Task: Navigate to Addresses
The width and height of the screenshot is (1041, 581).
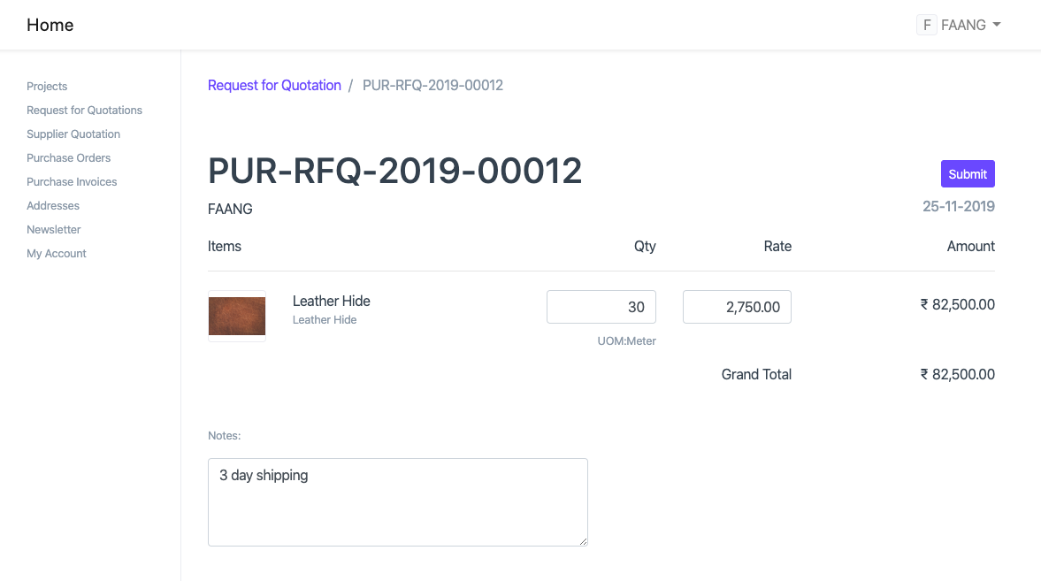Action: pos(52,205)
